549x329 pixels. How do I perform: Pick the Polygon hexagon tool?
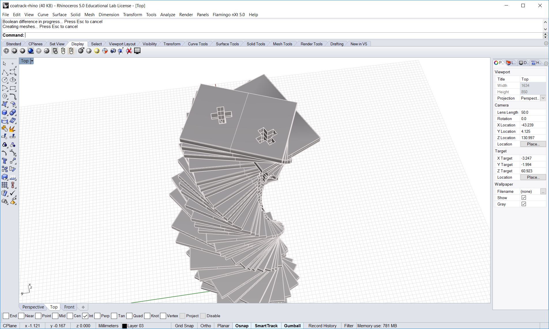(5, 96)
